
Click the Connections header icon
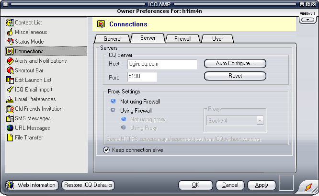(x=101, y=24)
